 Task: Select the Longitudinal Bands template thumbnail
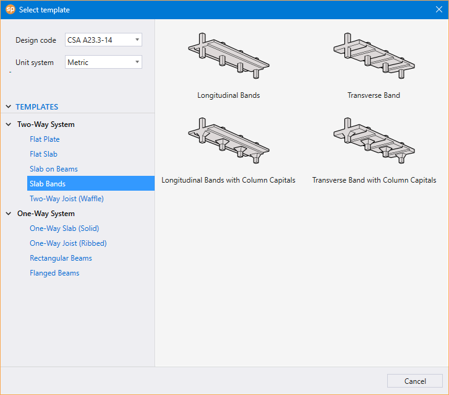tap(228, 56)
